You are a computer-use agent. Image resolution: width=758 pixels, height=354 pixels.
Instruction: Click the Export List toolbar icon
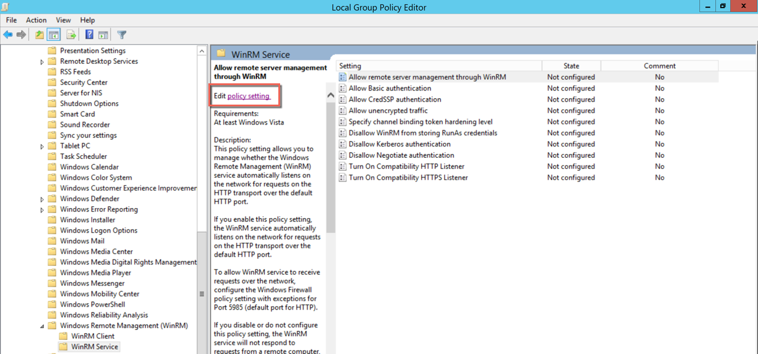pos(70,34)
